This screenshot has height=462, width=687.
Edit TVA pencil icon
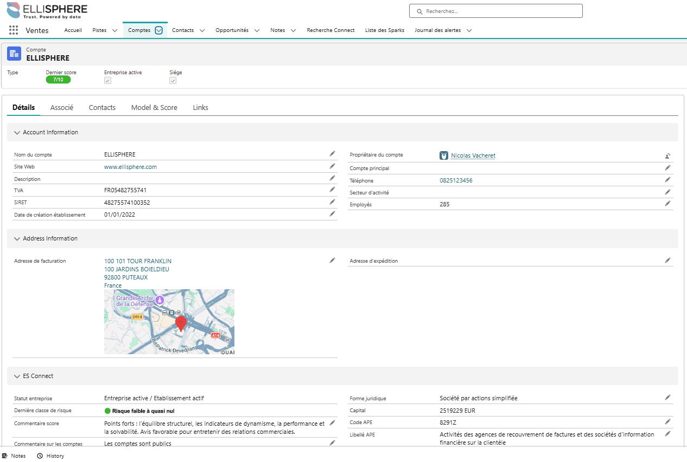(x=332, y=190)
